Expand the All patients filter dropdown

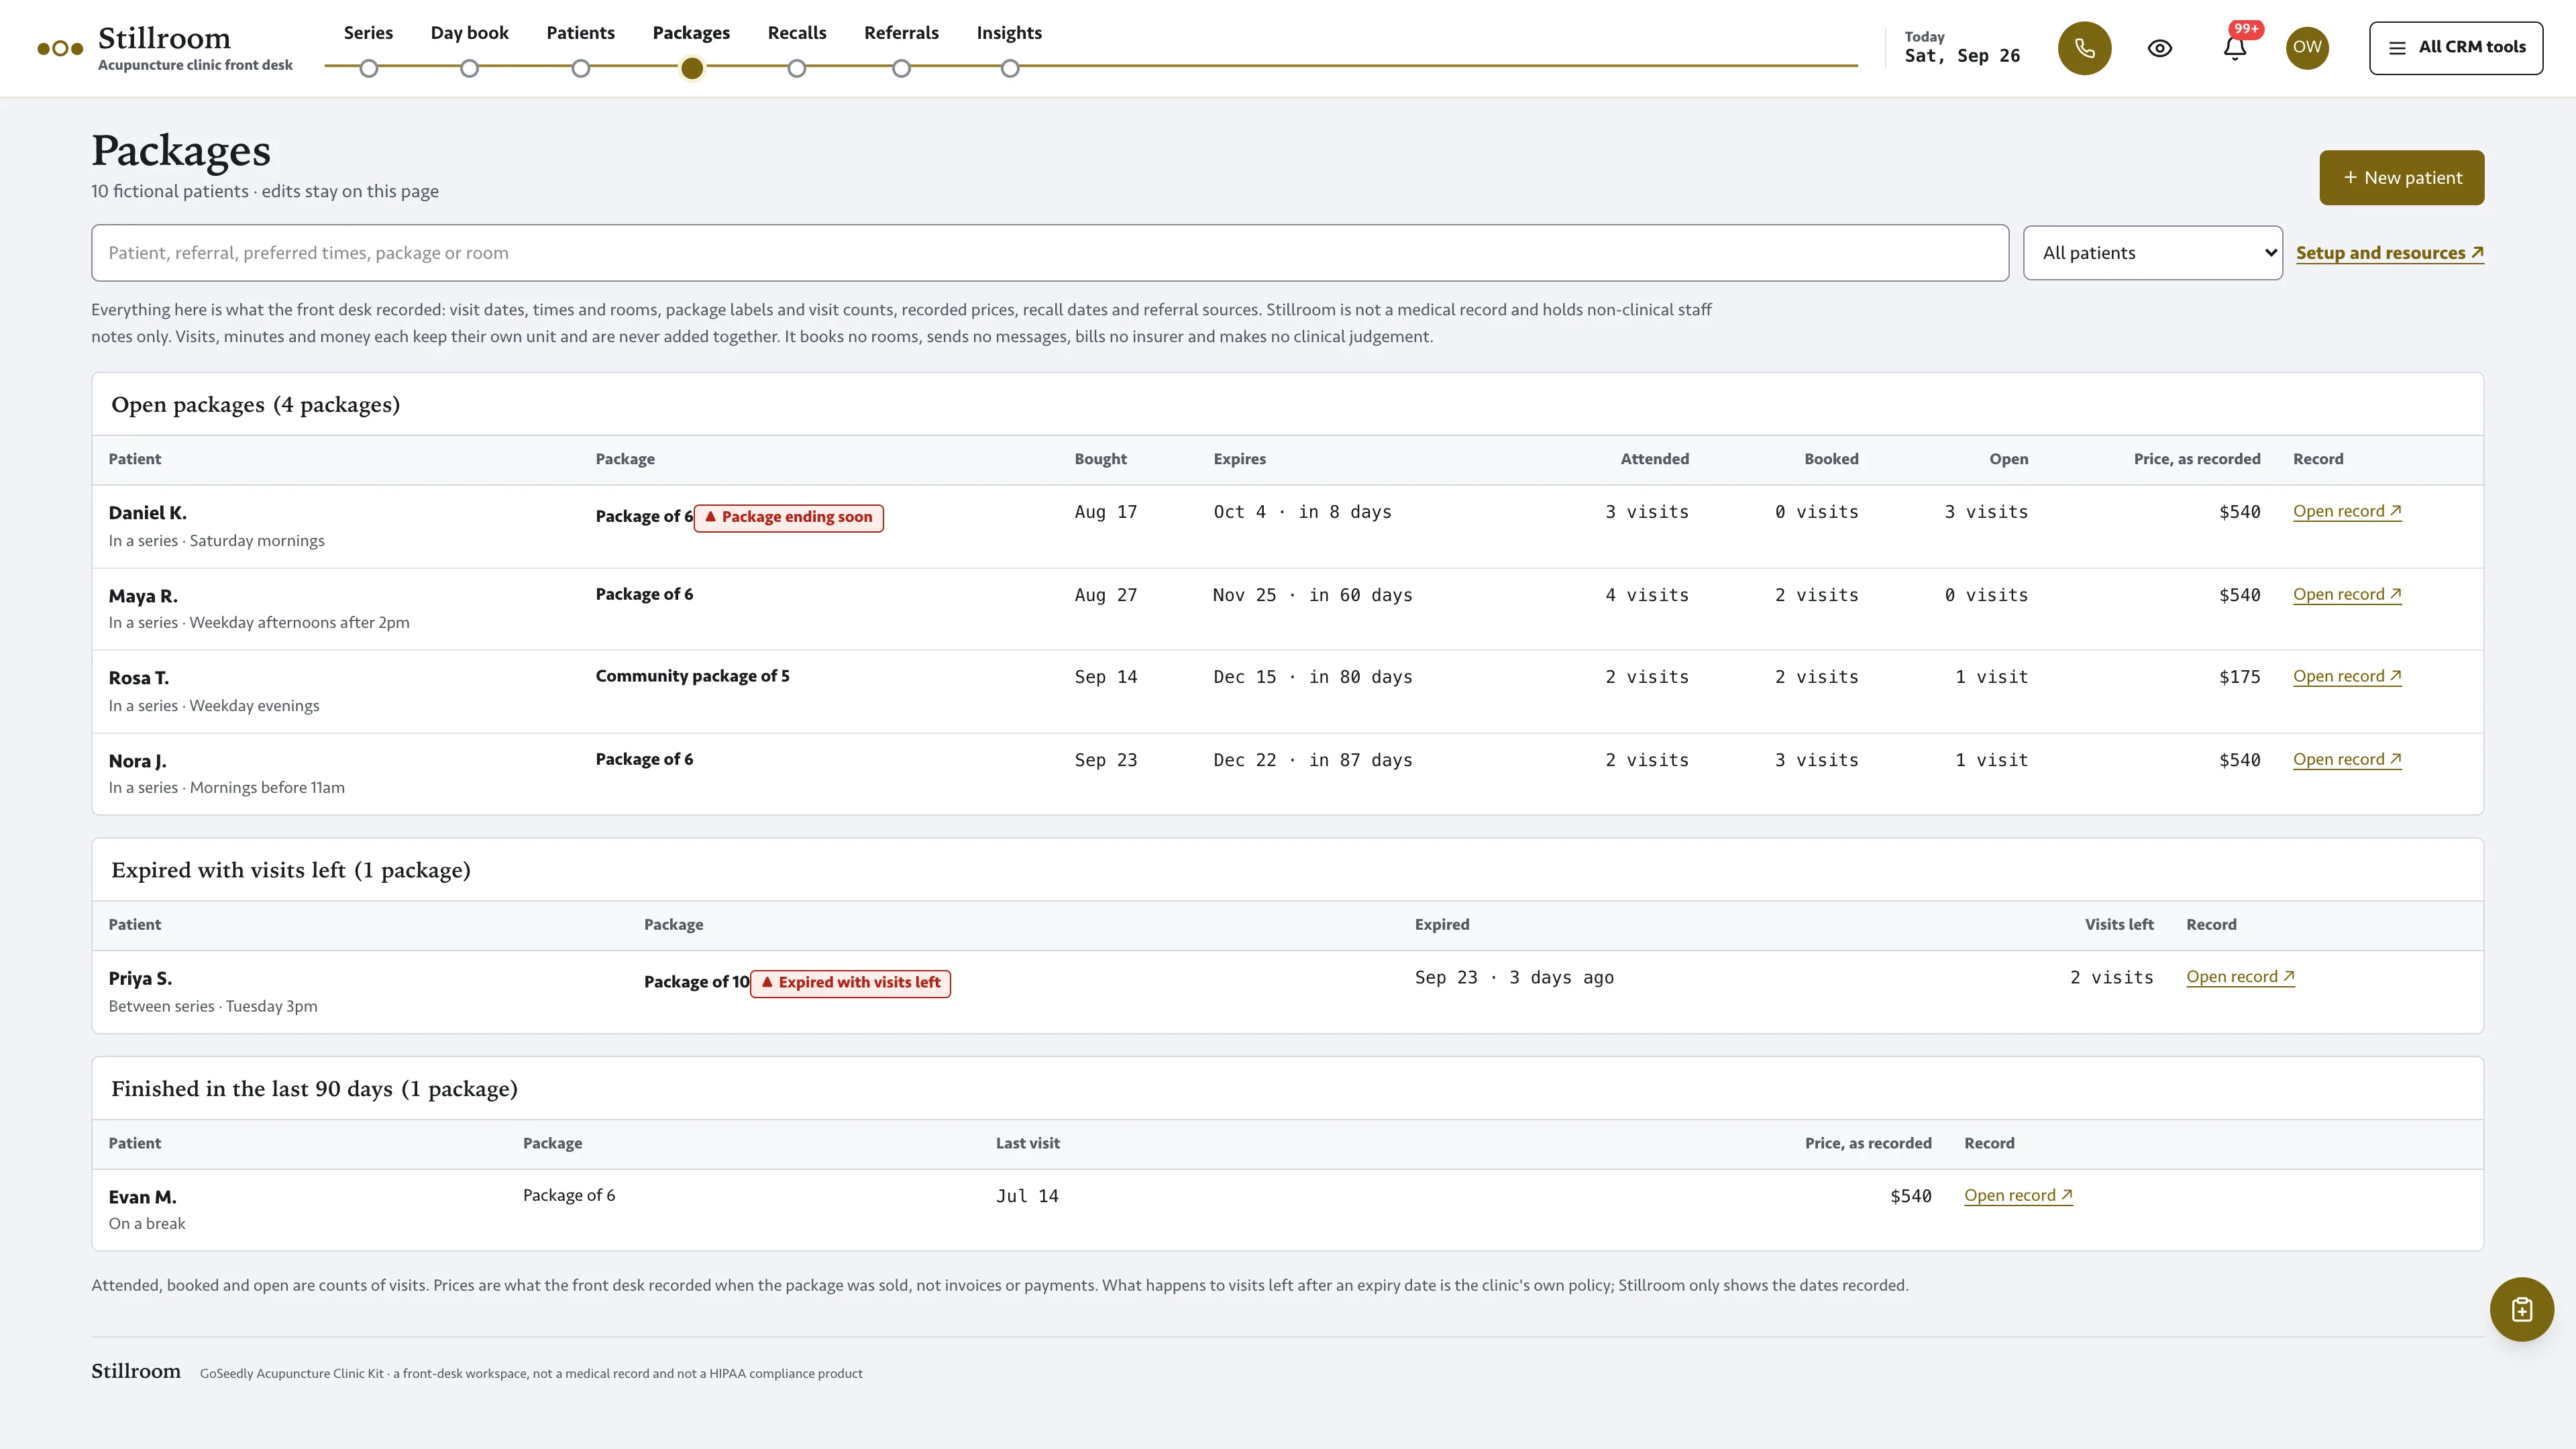pos(2153,253)
